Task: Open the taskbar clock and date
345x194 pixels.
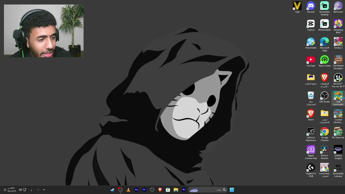Action: [x=12, y=190]
